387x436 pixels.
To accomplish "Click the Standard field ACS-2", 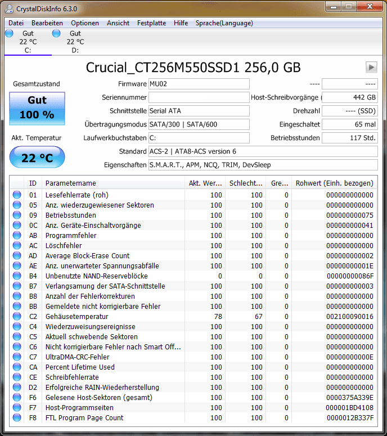I will [263, 151].
